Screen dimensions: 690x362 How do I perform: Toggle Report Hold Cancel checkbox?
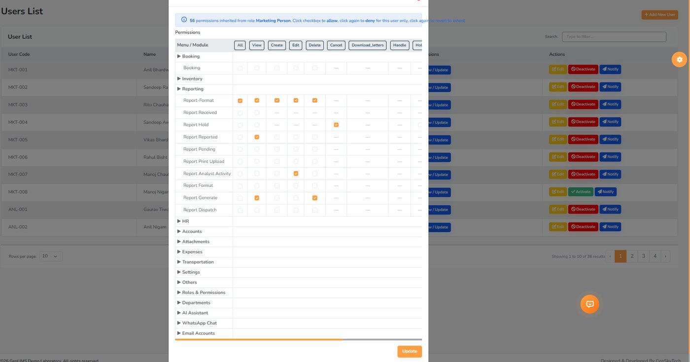pos(336,125)
